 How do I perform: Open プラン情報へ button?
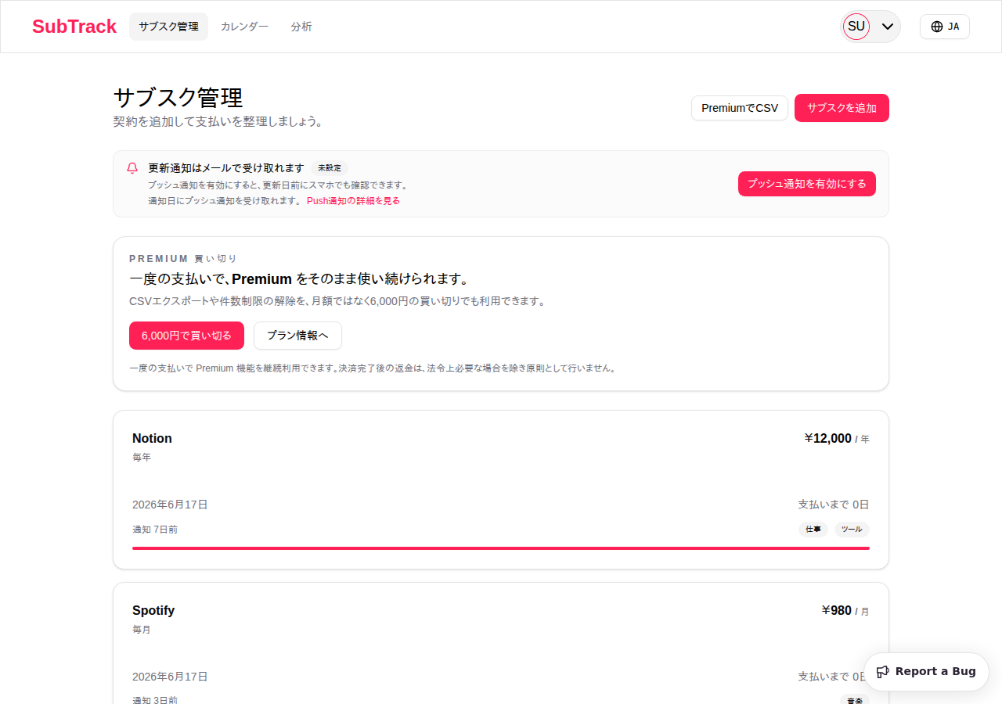click(297, 336)
